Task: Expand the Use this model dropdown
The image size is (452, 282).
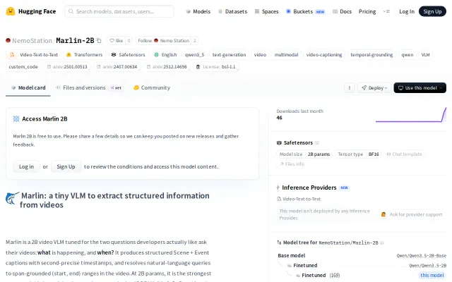Action: click(420, 87)
